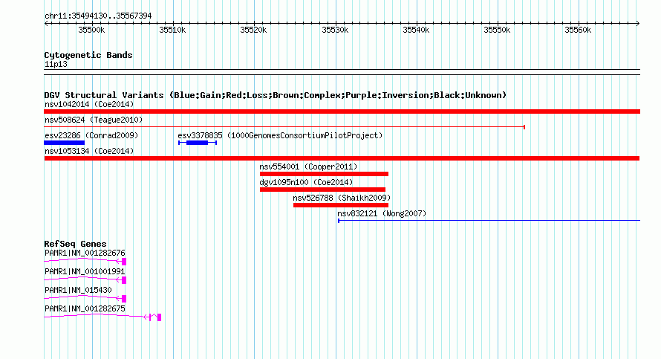
Task: Select the nsv832121 thin blue gain line
Action: (489, 221)
